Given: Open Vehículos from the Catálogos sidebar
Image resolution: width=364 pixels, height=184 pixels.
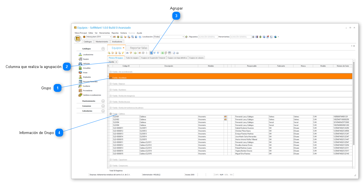Looking at the screenshot, I should coord(86,63).
